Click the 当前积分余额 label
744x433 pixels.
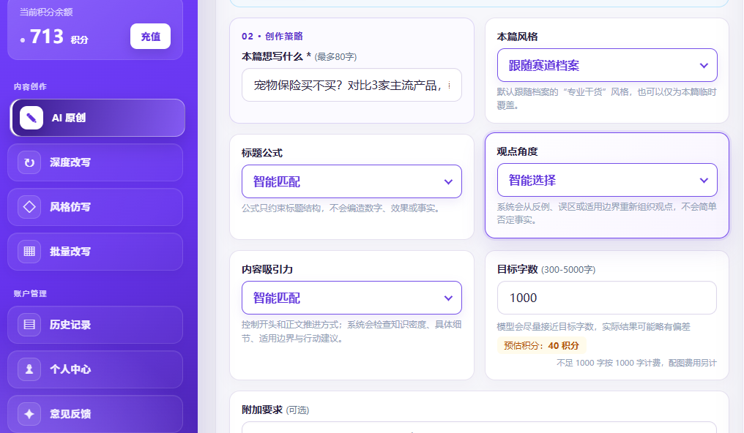[46, 12]
